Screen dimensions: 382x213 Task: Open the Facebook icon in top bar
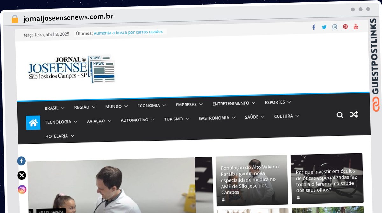tap(314, 27)
